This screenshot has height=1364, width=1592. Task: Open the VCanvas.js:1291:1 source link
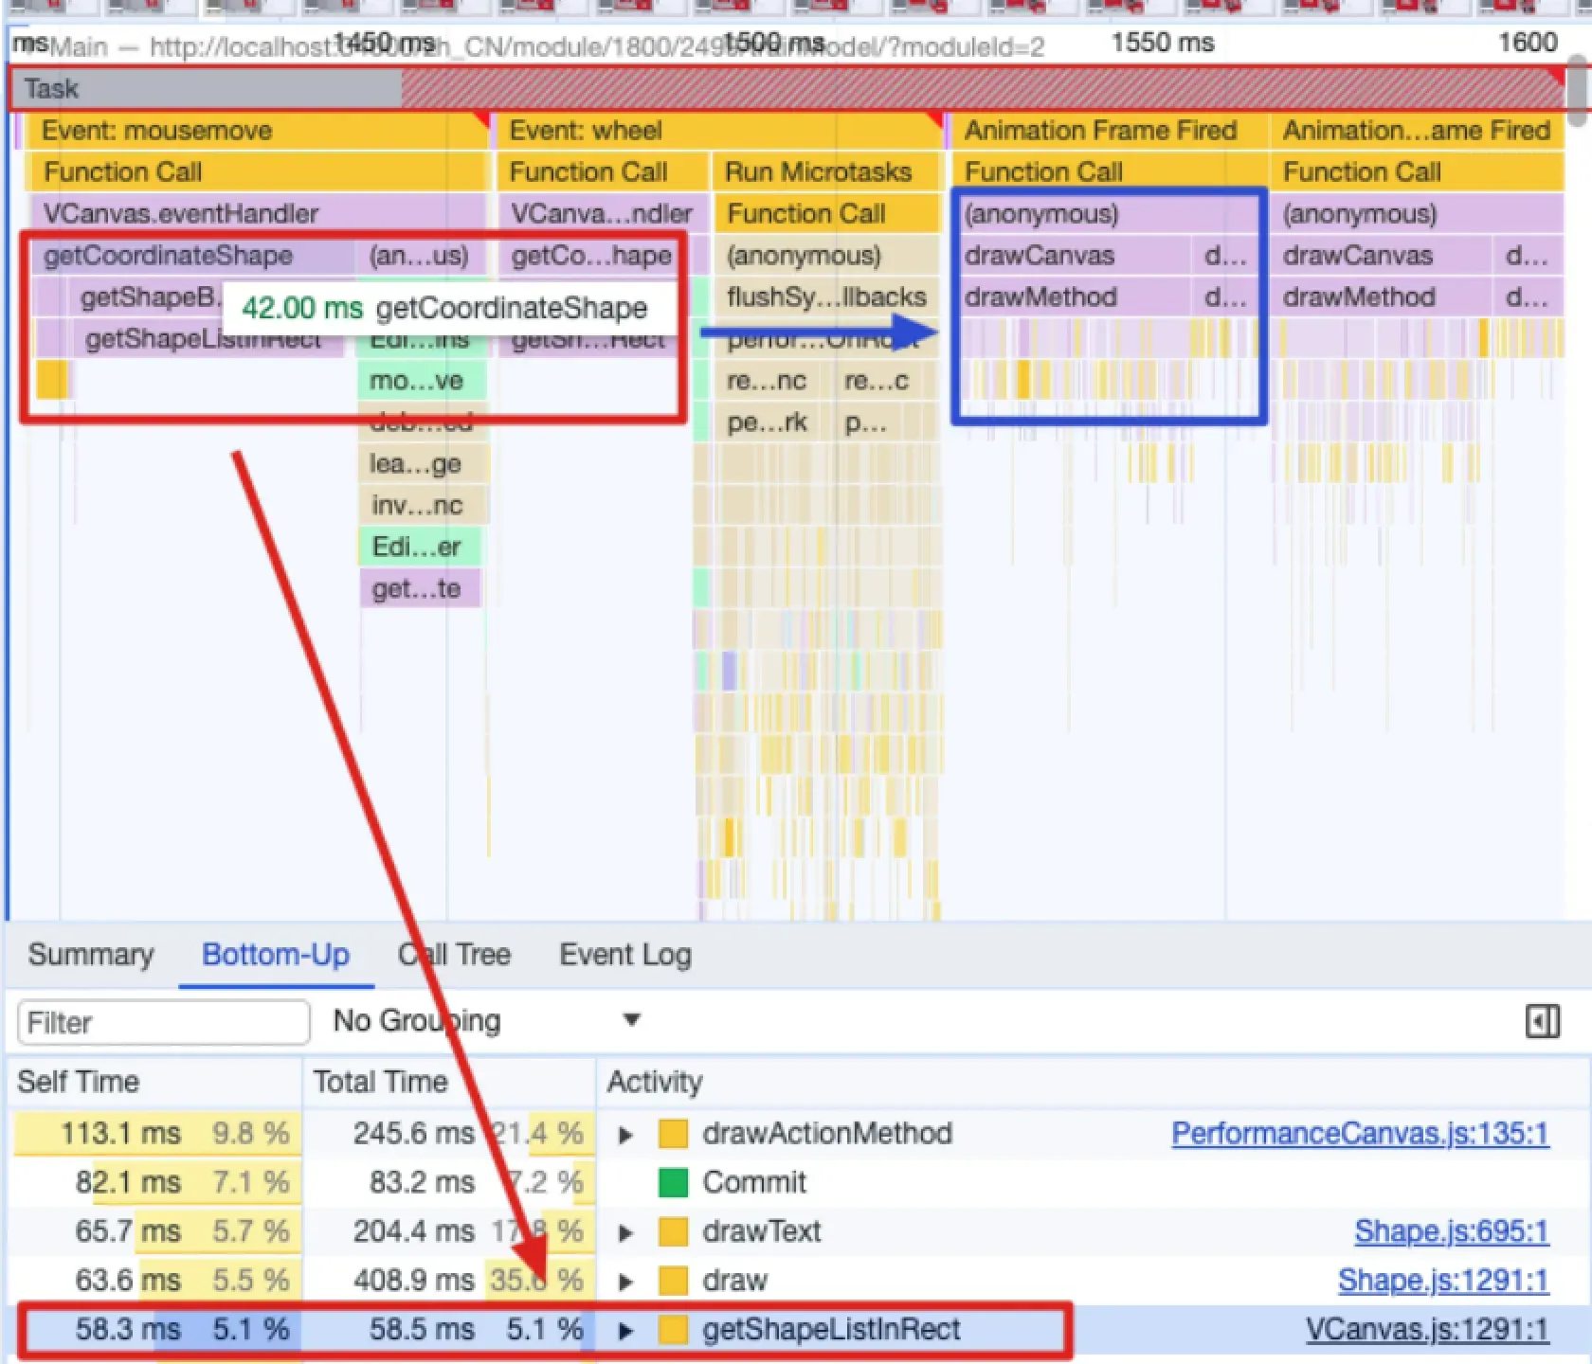1426,1330
